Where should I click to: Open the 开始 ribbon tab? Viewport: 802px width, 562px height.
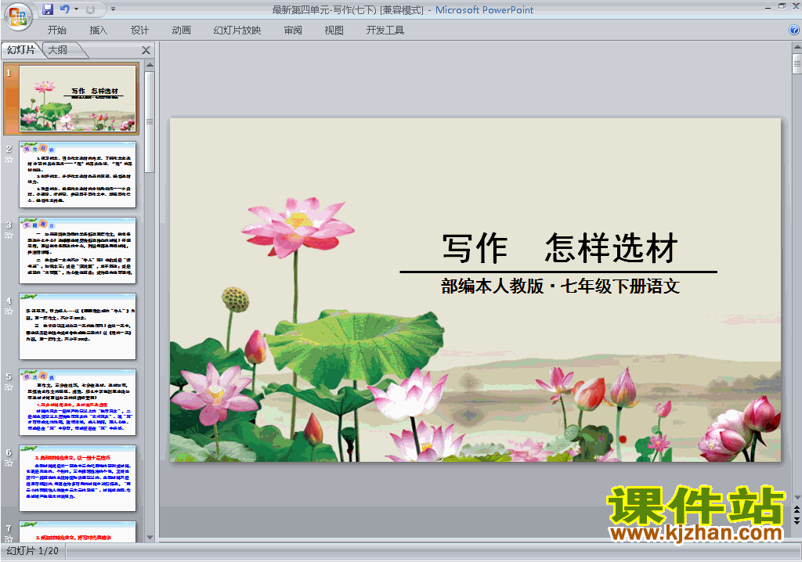coord(56,31)
